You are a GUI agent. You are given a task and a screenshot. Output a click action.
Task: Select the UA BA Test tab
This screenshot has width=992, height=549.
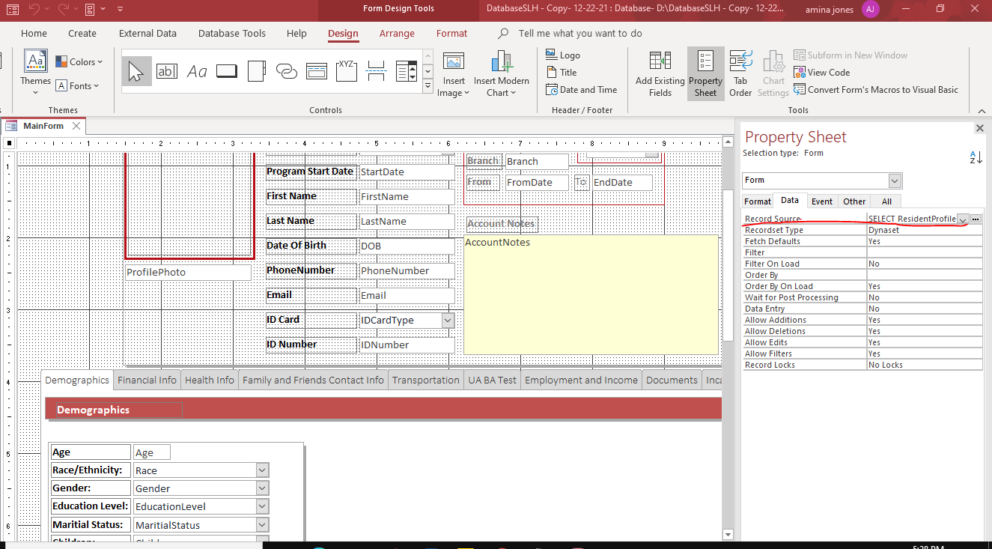(x=492, y=380)
